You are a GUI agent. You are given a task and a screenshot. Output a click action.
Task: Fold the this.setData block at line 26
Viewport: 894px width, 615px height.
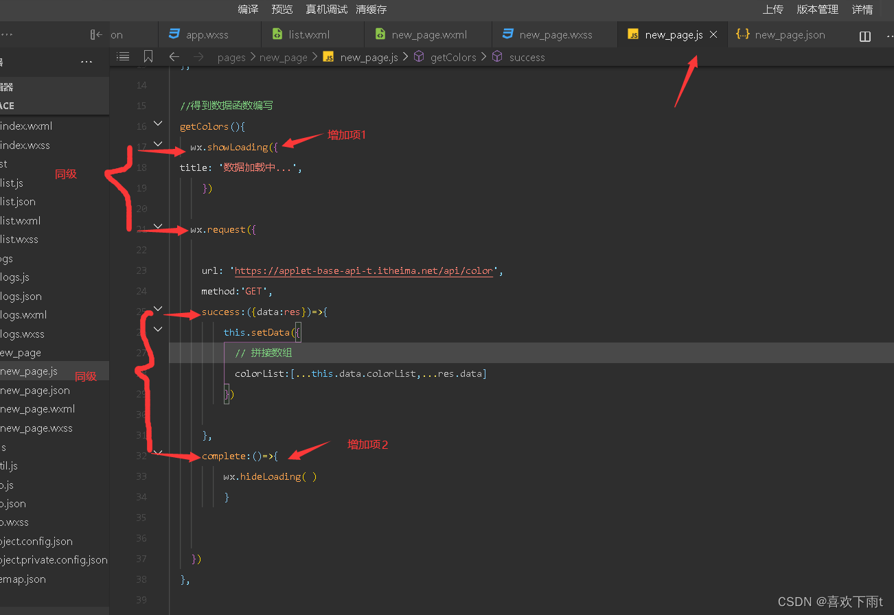click(x=158, y=329)
